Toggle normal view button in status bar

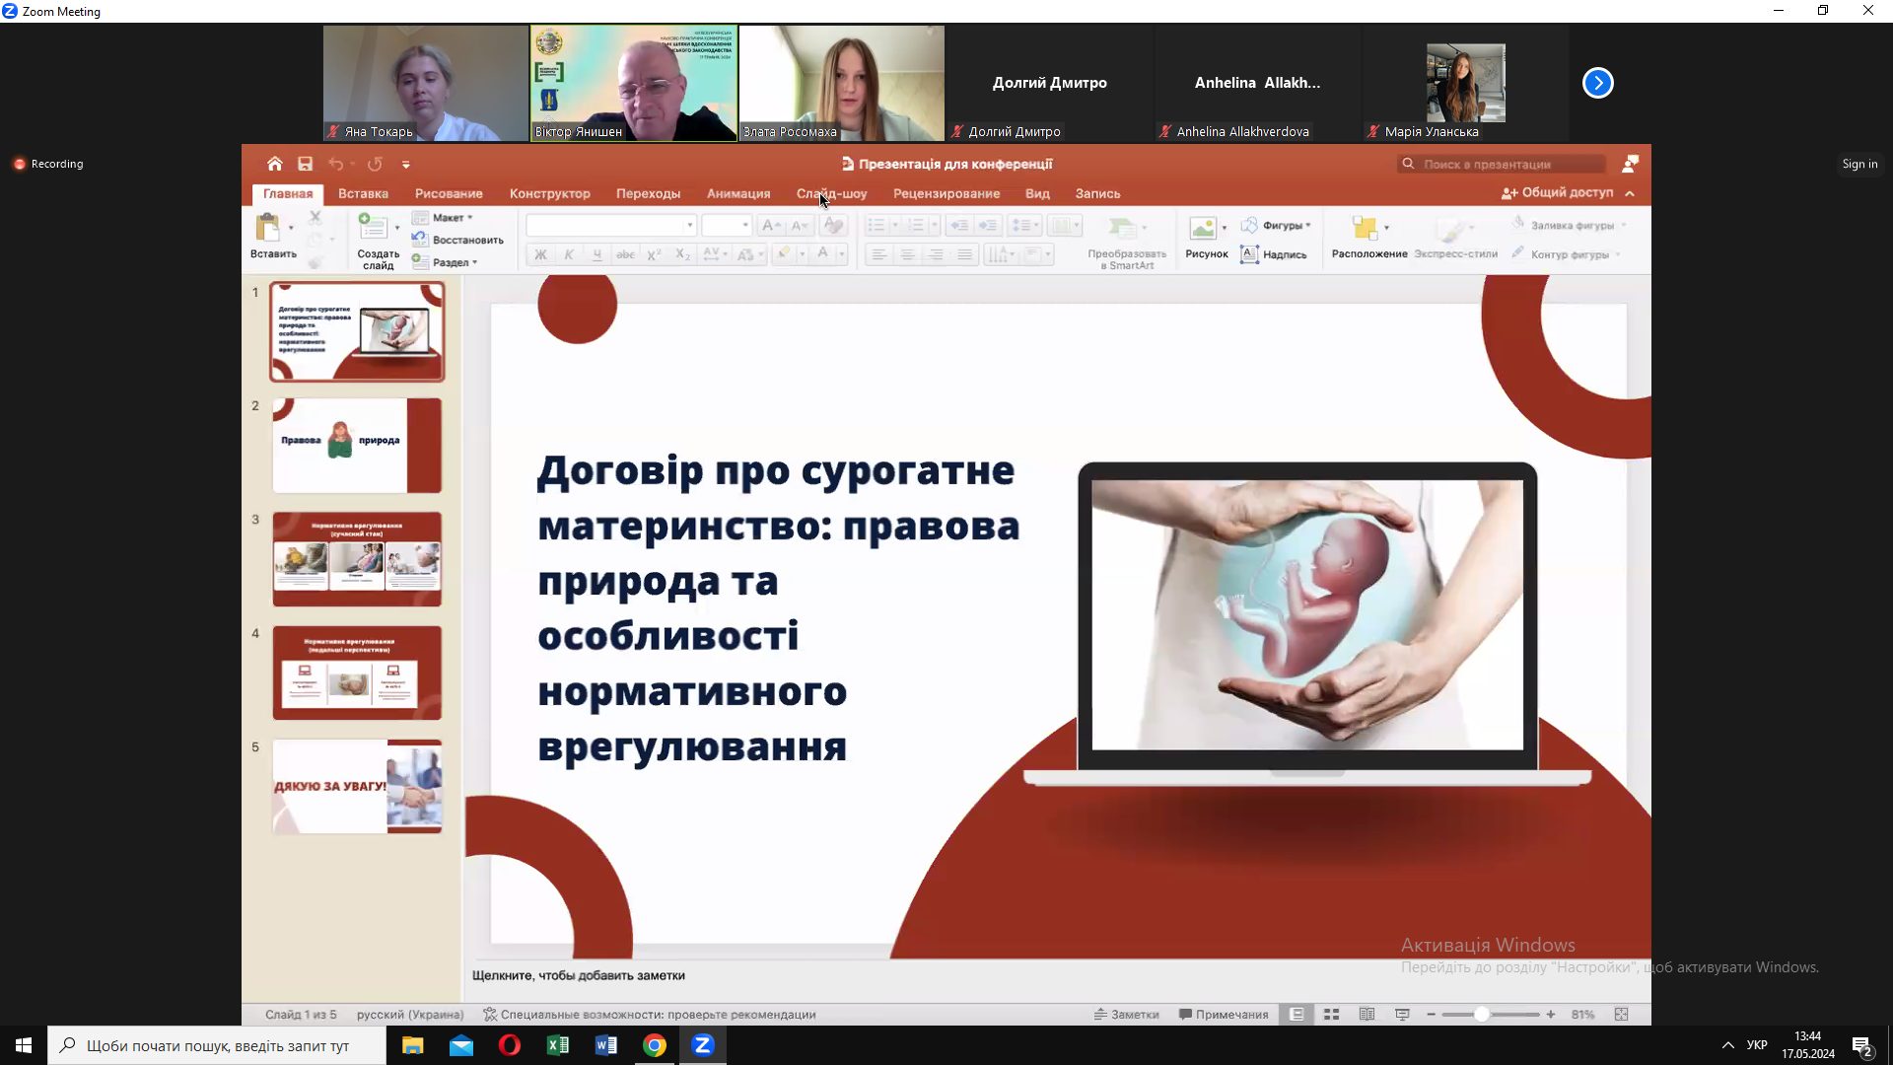pyautogui.click(x=1297, y=1015)
